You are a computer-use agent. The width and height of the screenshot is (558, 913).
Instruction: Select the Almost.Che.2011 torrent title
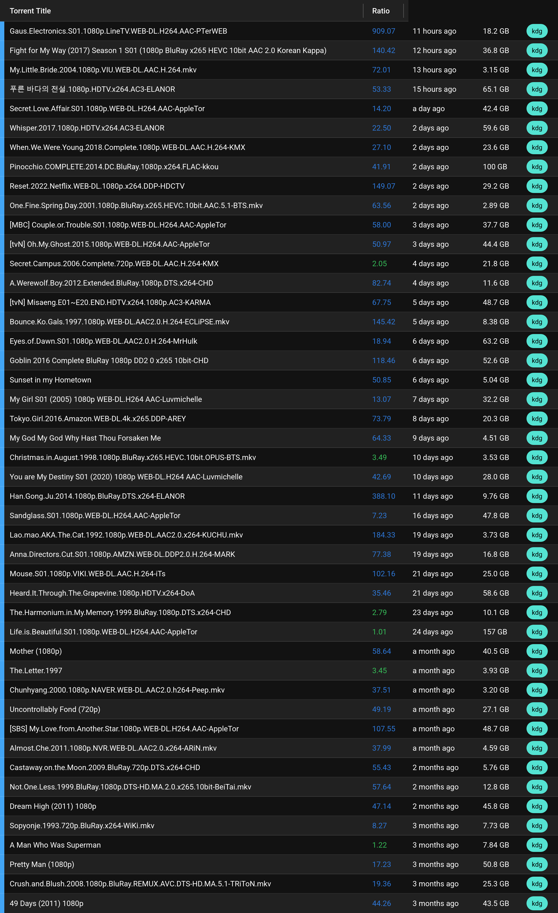coord(113,748)
